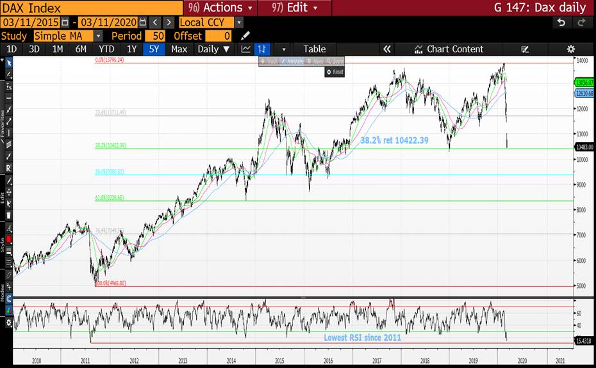
Task: Switch to line chart type icon
Action: click(246, 49)
